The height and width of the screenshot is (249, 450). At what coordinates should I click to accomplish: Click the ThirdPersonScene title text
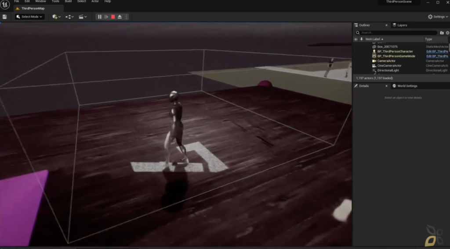[x=399, y=2]
